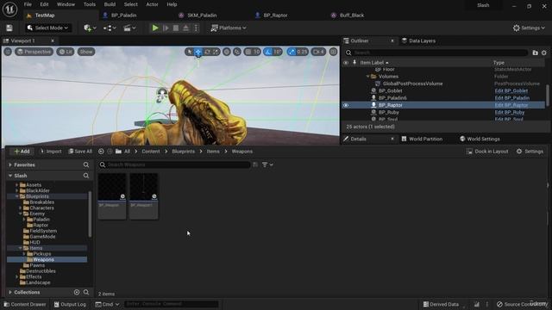The height and width of the screenshot is (310, 552).
Task: Change the Lit view mode
Action: pyautogui.click(x=66, y=52)
